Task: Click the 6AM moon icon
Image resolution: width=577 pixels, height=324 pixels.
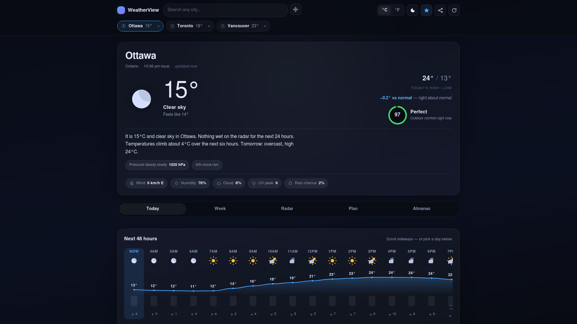Action: (194, 261)
